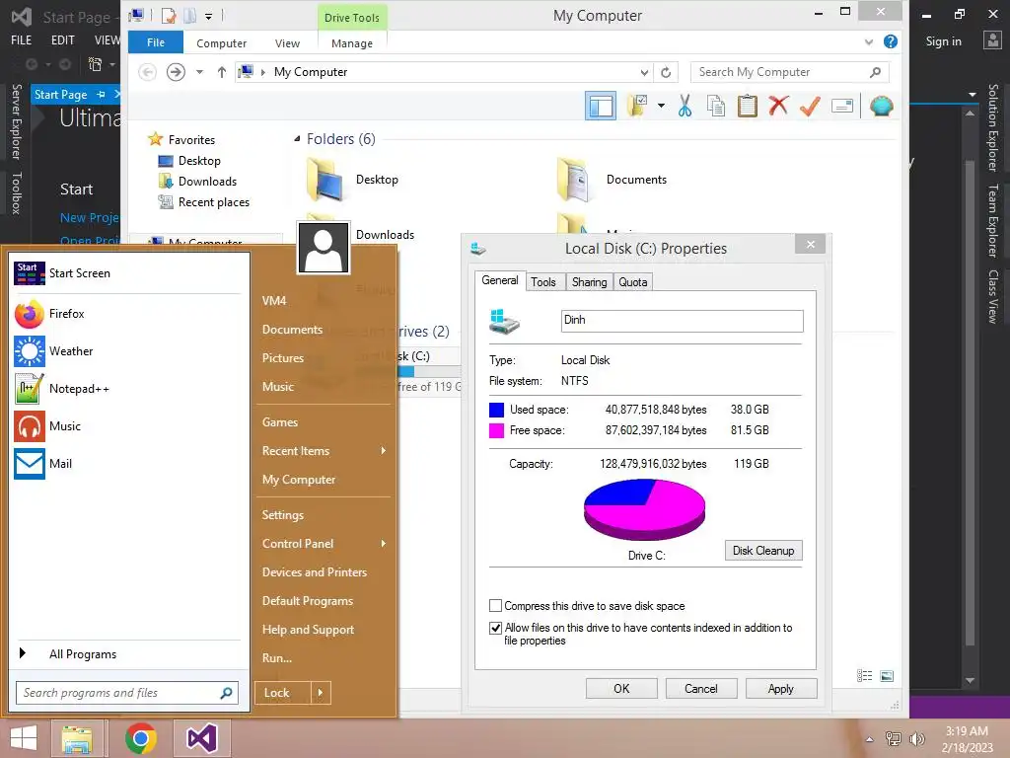Expand Recent Items submenu arrow
1010x758 pixels.
click(384, 450)
